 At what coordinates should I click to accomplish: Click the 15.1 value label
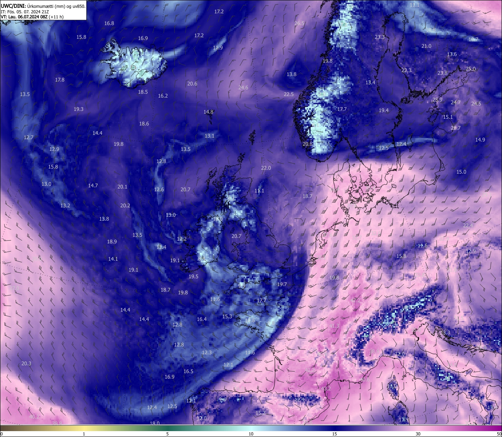click(448, 117)
